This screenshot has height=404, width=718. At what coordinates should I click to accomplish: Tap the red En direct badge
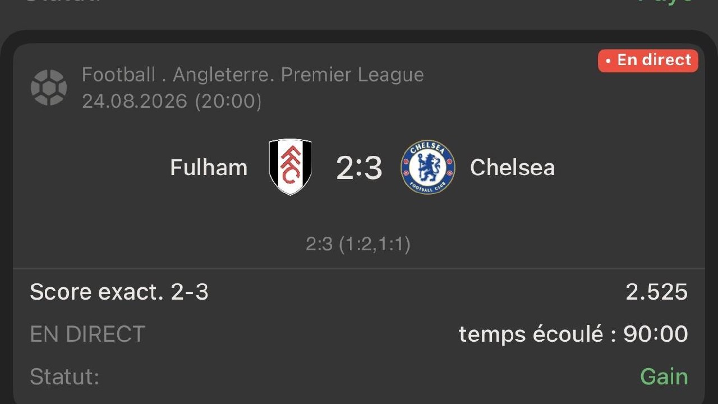648,61
